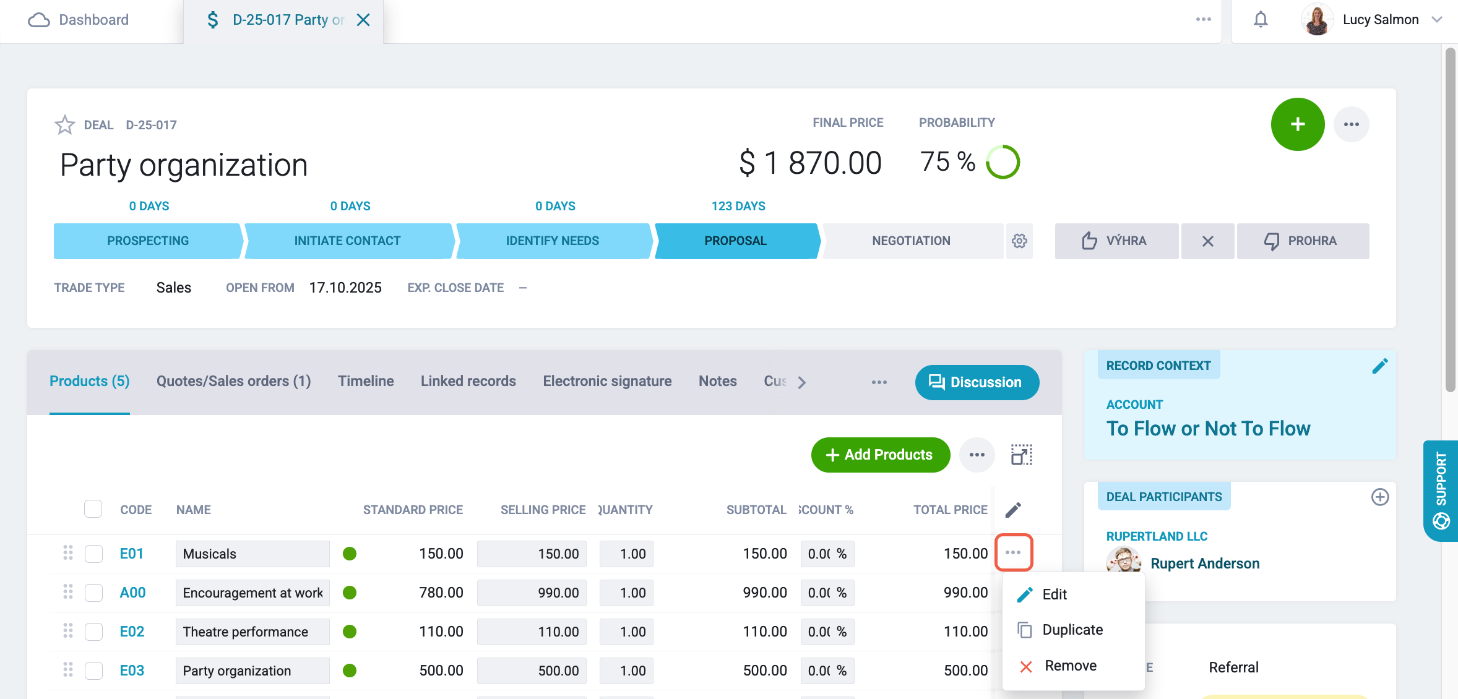Open pipeline stage settings gear
This screenshot has height=699, width=1458.
1019,241
